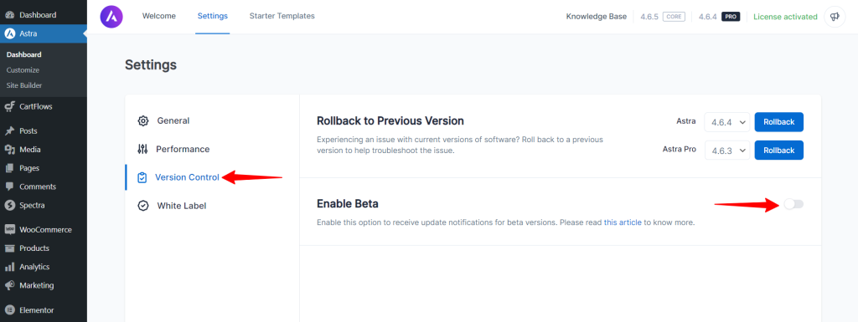The height and width of the screenshot is (322, 858).
Task: Switch to the Starter Templates tab
Action: point(282,17)
